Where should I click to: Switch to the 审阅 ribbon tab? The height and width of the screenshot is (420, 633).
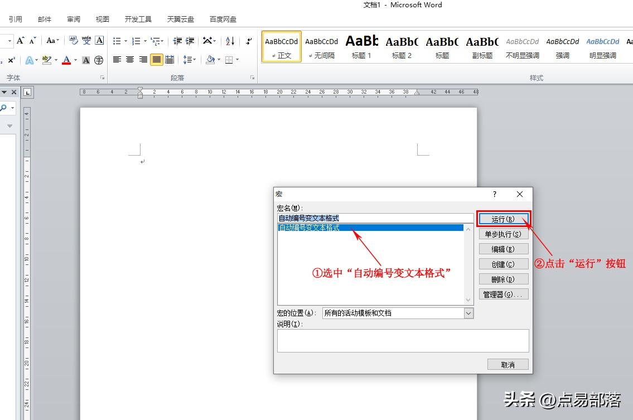tap(74, 19)
